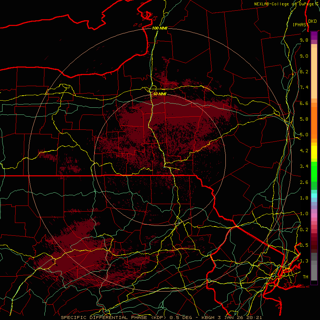Select the 1.0 value on the legend
320x320 pixels.
point(304,214)
